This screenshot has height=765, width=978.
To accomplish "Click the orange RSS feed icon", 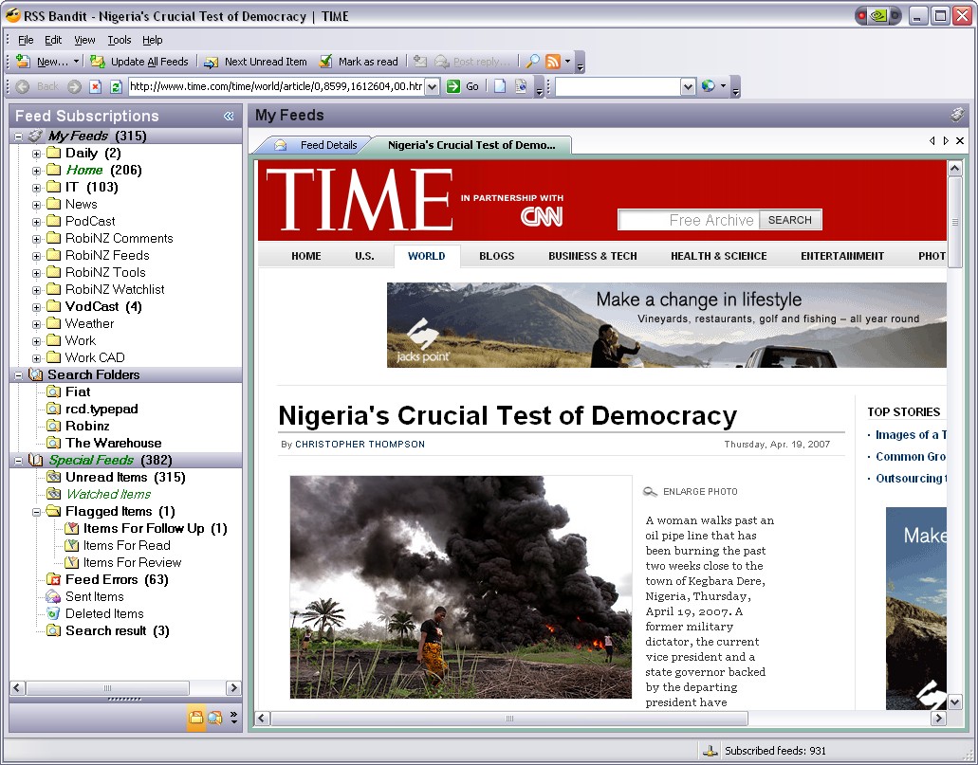I will (x=553, y=61).
